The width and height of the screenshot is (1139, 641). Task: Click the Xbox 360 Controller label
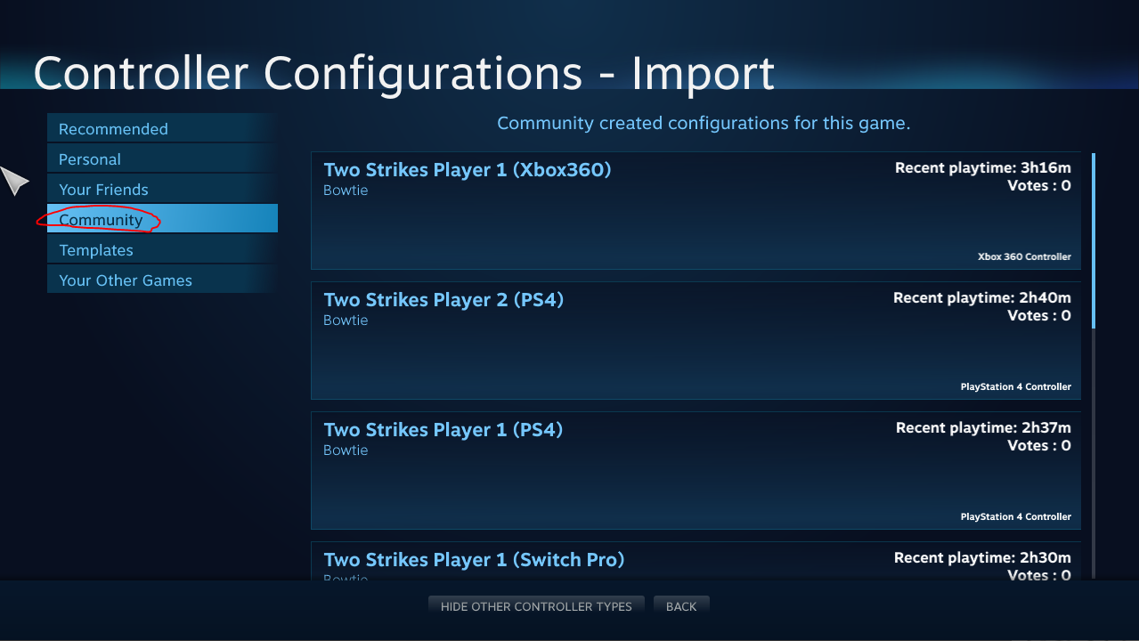click(1024, 256)
